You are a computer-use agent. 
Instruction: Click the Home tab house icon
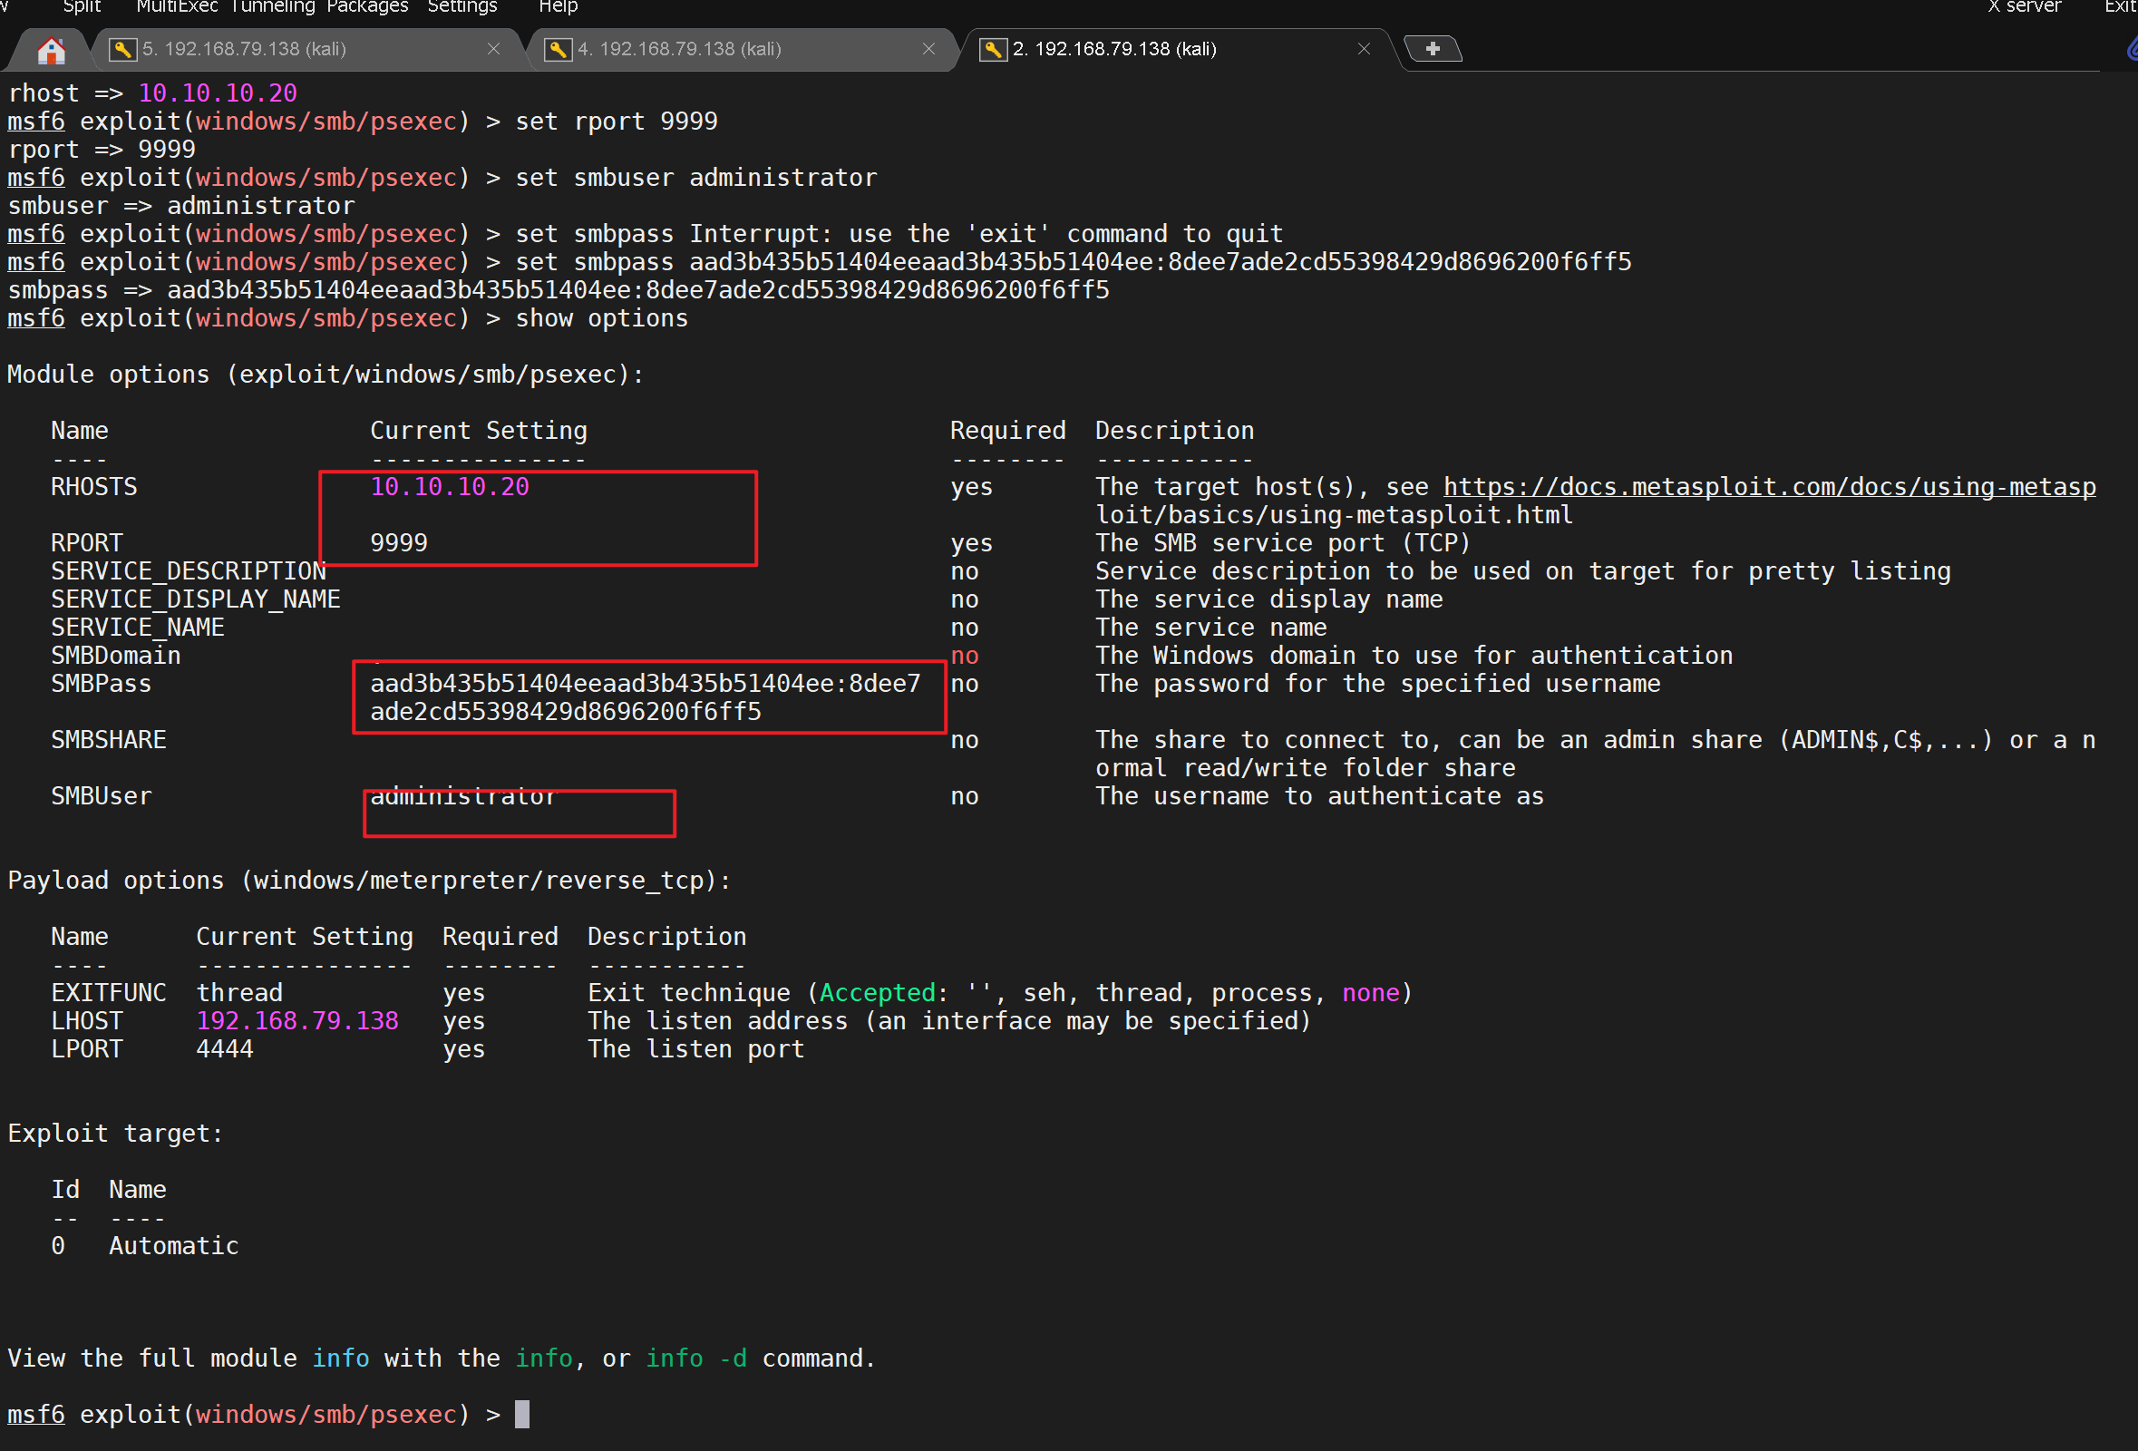51,50
